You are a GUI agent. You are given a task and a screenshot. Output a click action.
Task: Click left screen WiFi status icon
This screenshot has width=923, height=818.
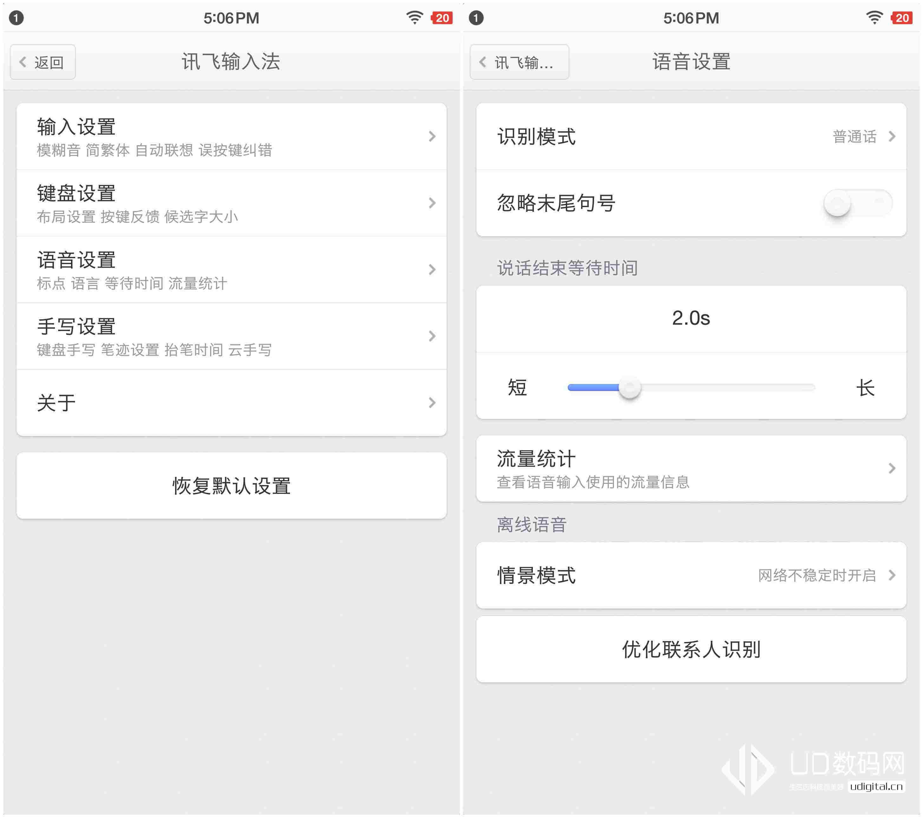pyautogui.click(x=415, y=18)
